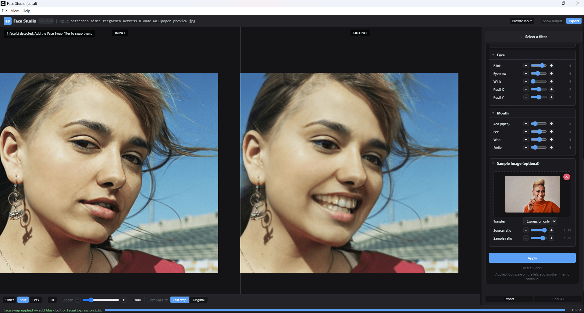Image resolution: width=584 pixels, height=313 pixels.
Task: Adjust the Eyebrow slider
Action: [539, 73]
